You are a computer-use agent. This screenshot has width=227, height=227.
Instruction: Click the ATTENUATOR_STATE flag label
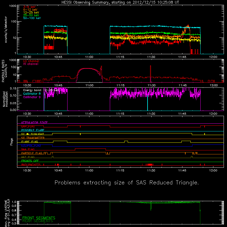[x=34, y=123]
